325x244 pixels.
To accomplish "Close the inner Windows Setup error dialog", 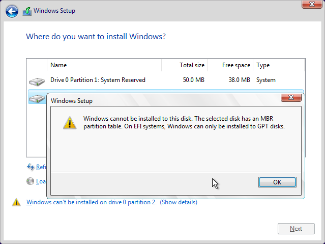I will coord(291,97).
